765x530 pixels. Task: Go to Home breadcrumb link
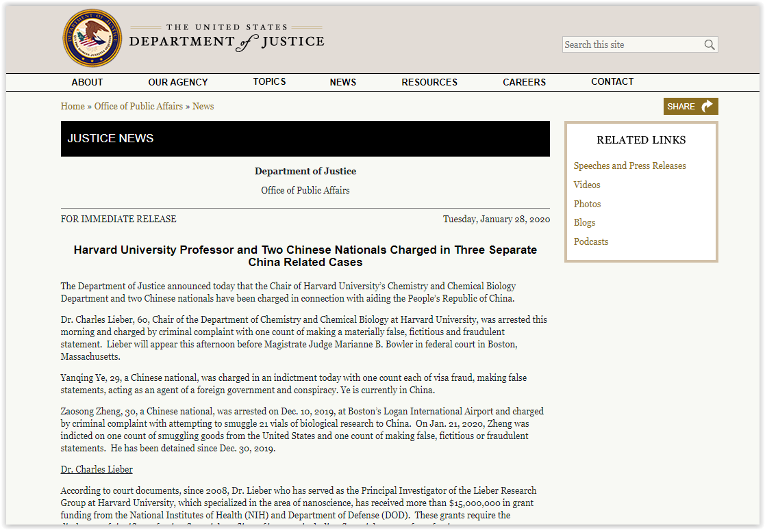pos(73,106)
